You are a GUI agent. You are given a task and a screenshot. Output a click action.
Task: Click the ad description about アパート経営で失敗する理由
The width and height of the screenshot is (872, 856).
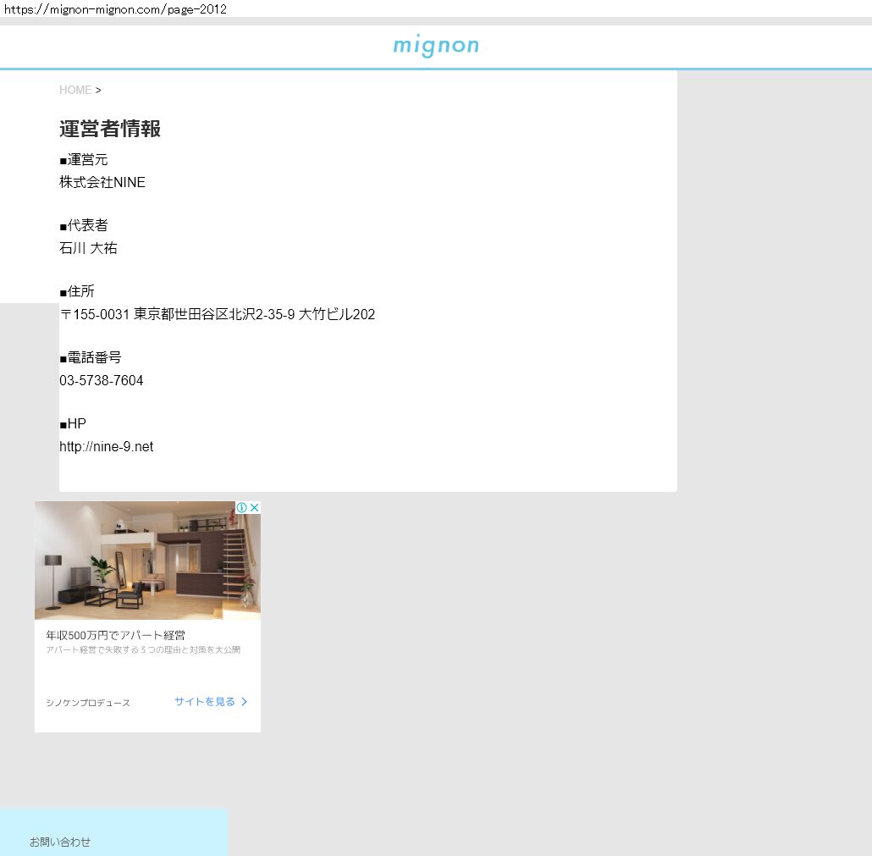(x=143, y=650)
